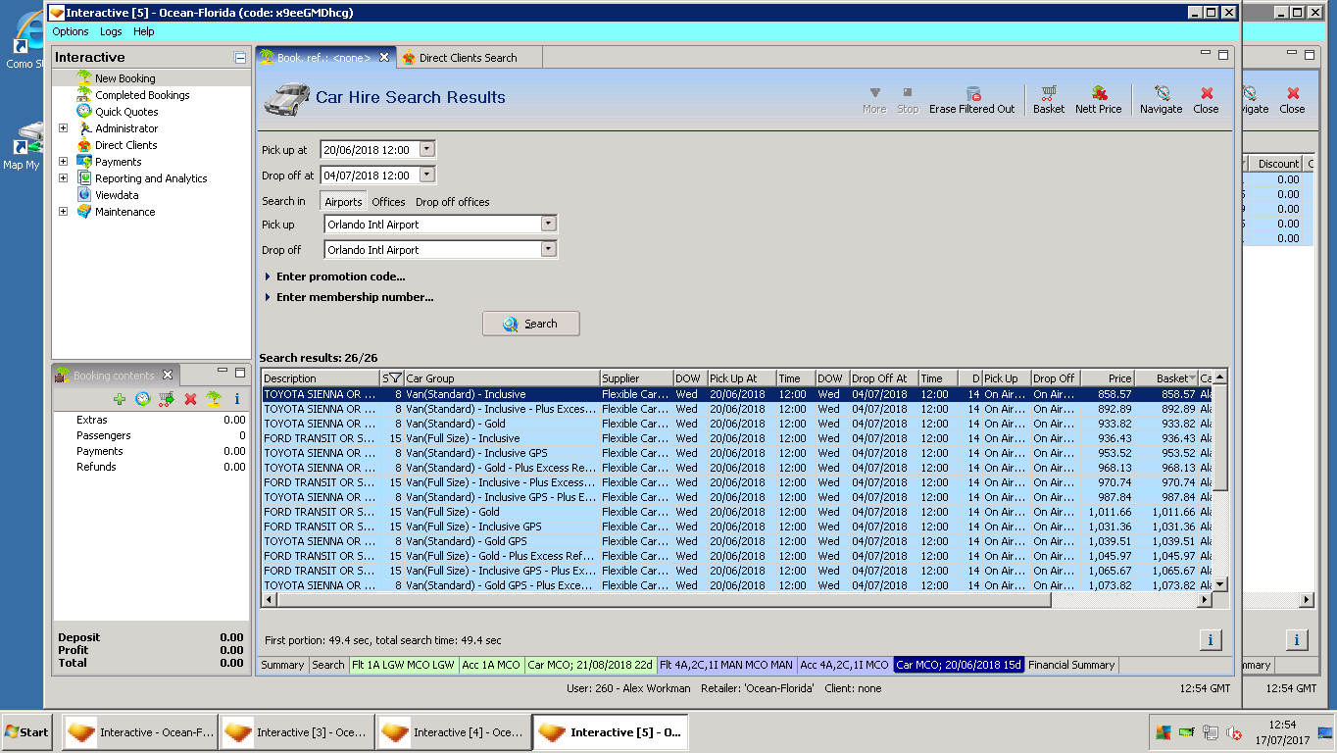The height and width of the screenshot is (753, 1337).
Task: Click red X delete icon in Booking contents
Action: pos(190,399)
